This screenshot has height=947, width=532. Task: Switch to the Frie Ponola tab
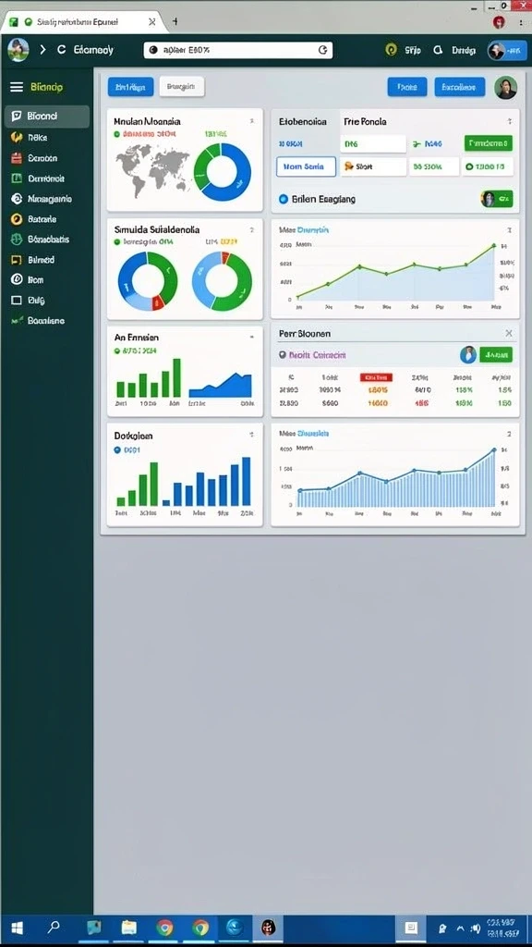365,121
